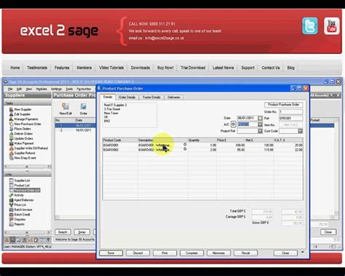Viewport: 345px width, 276px height.
Task: Open the Modules menu
Action: click(41, 89)
